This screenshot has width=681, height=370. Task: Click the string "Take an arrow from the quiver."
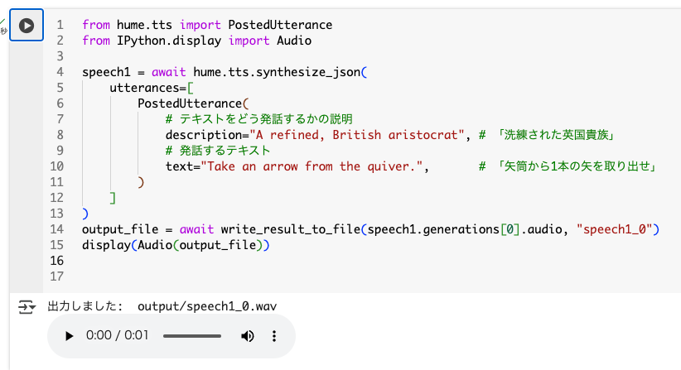tap(312, 166)
